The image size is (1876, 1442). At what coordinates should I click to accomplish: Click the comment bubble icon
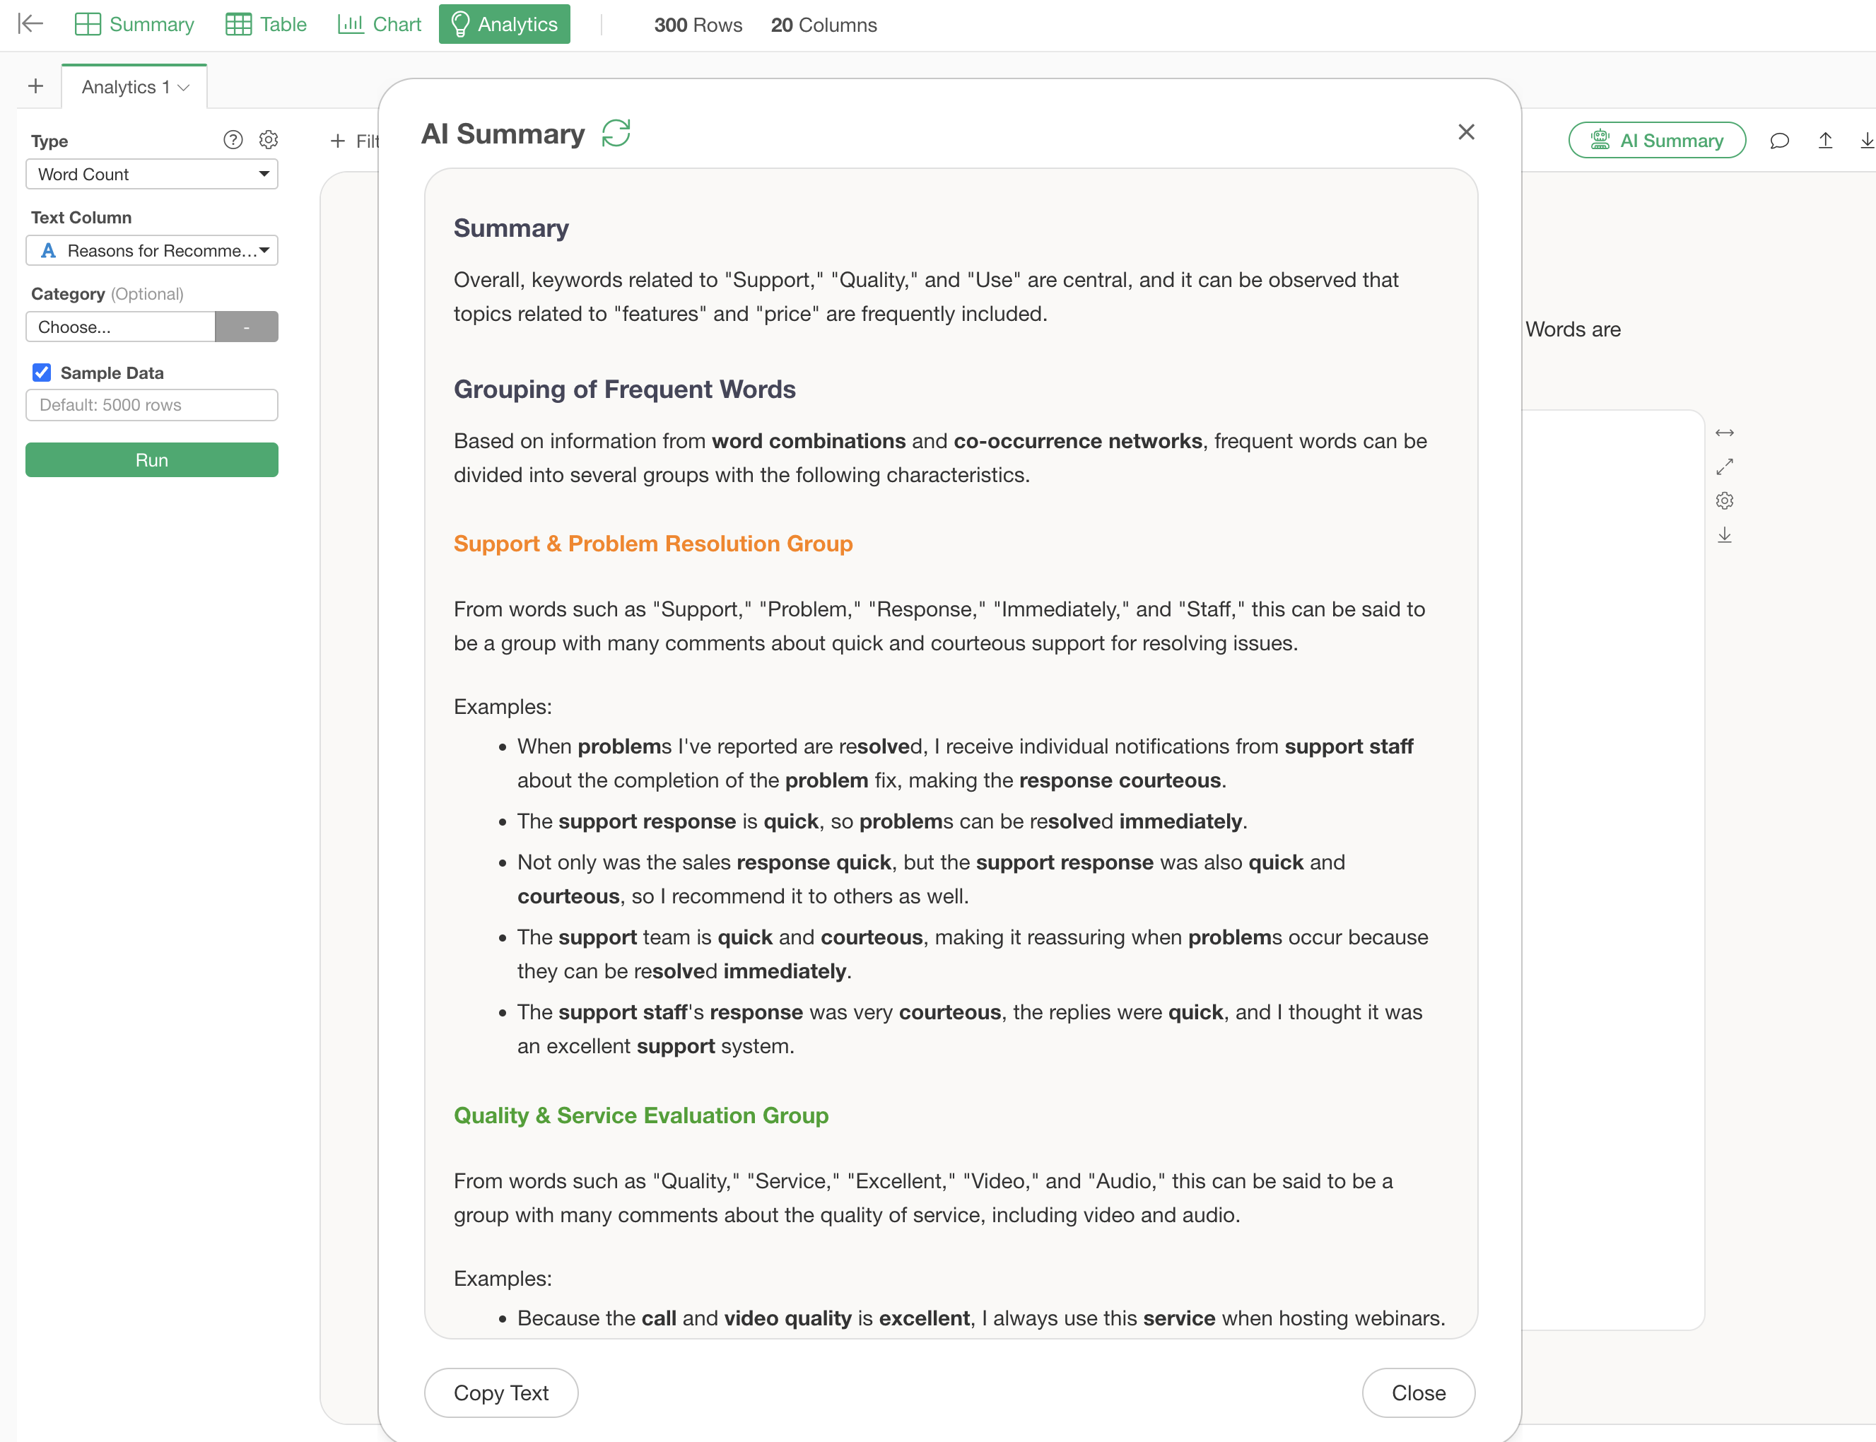coord(1779,141)
